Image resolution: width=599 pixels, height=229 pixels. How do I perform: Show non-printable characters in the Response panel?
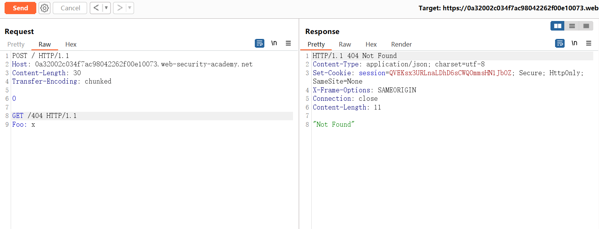point(574,43)
